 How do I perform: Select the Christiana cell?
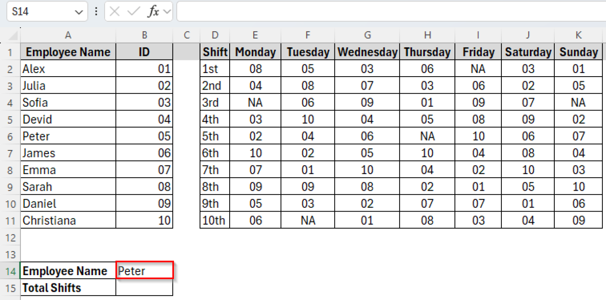(68, 220)
